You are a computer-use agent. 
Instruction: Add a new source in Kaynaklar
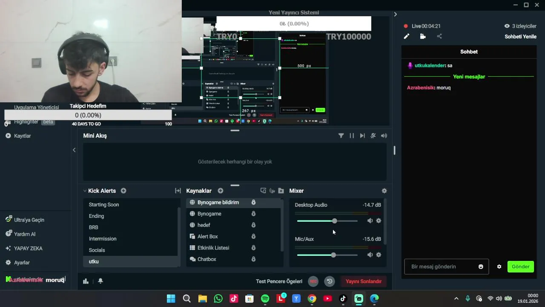pos(221,191)
